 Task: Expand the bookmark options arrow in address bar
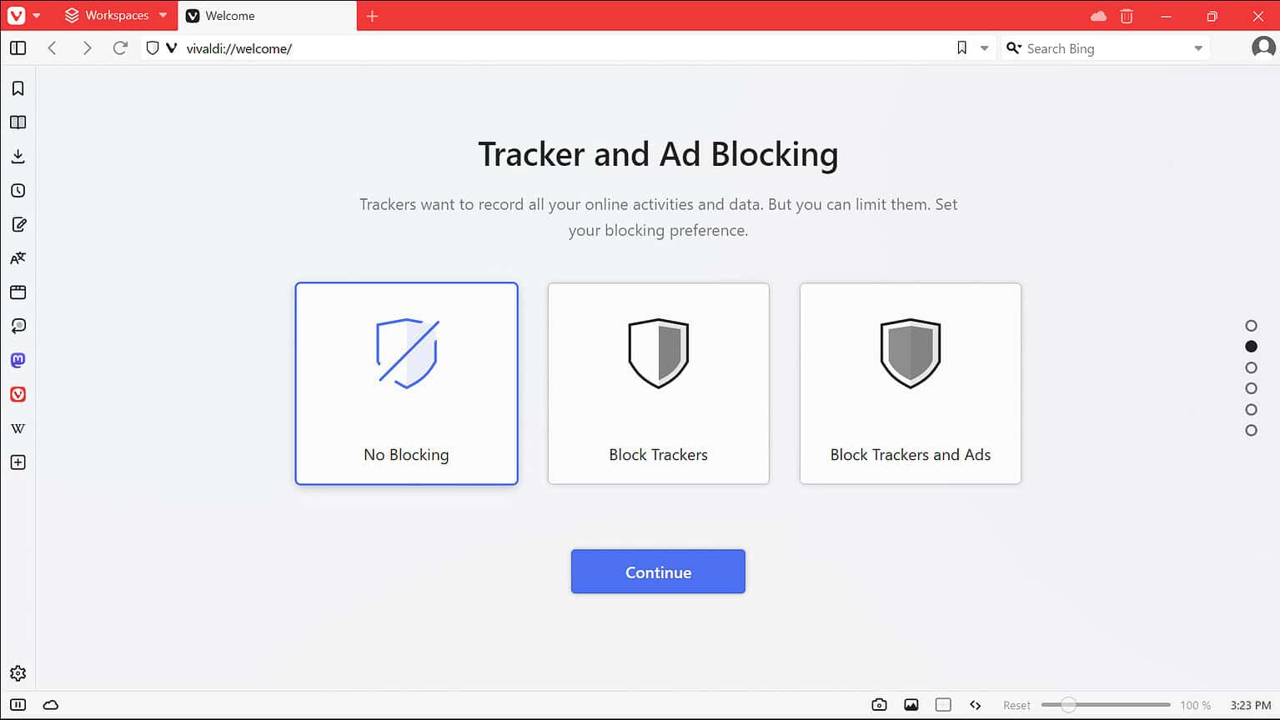point(985,48)
